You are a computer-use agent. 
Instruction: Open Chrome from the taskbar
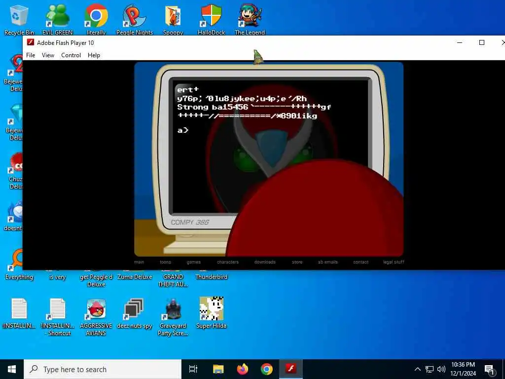(x=267, y=369)
